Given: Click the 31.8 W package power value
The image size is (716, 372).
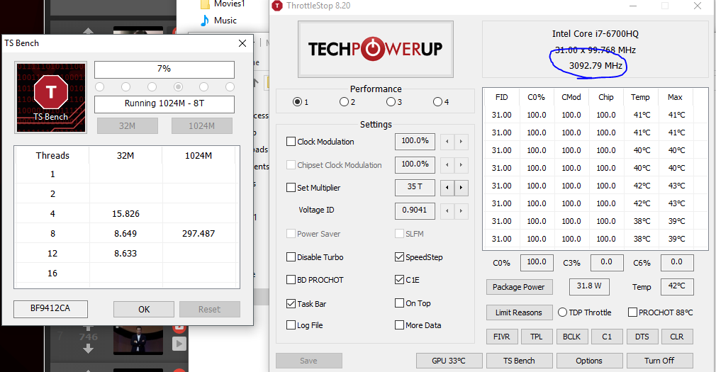Looking at the screenshot, I should [x=589, y=286].
